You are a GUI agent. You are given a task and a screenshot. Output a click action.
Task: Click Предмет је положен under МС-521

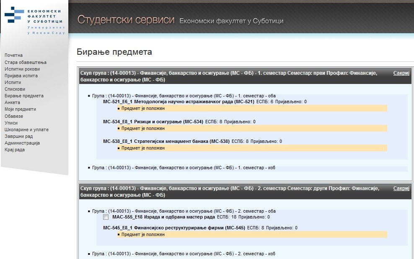coord(252,109)
